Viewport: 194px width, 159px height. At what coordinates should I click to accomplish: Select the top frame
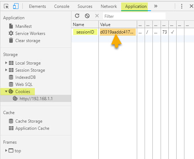pos(18,151)
